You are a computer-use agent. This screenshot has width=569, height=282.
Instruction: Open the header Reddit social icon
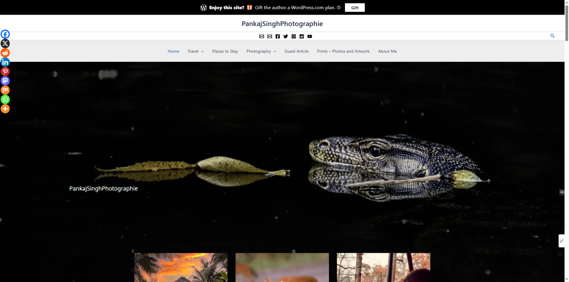tap(302, 36)
